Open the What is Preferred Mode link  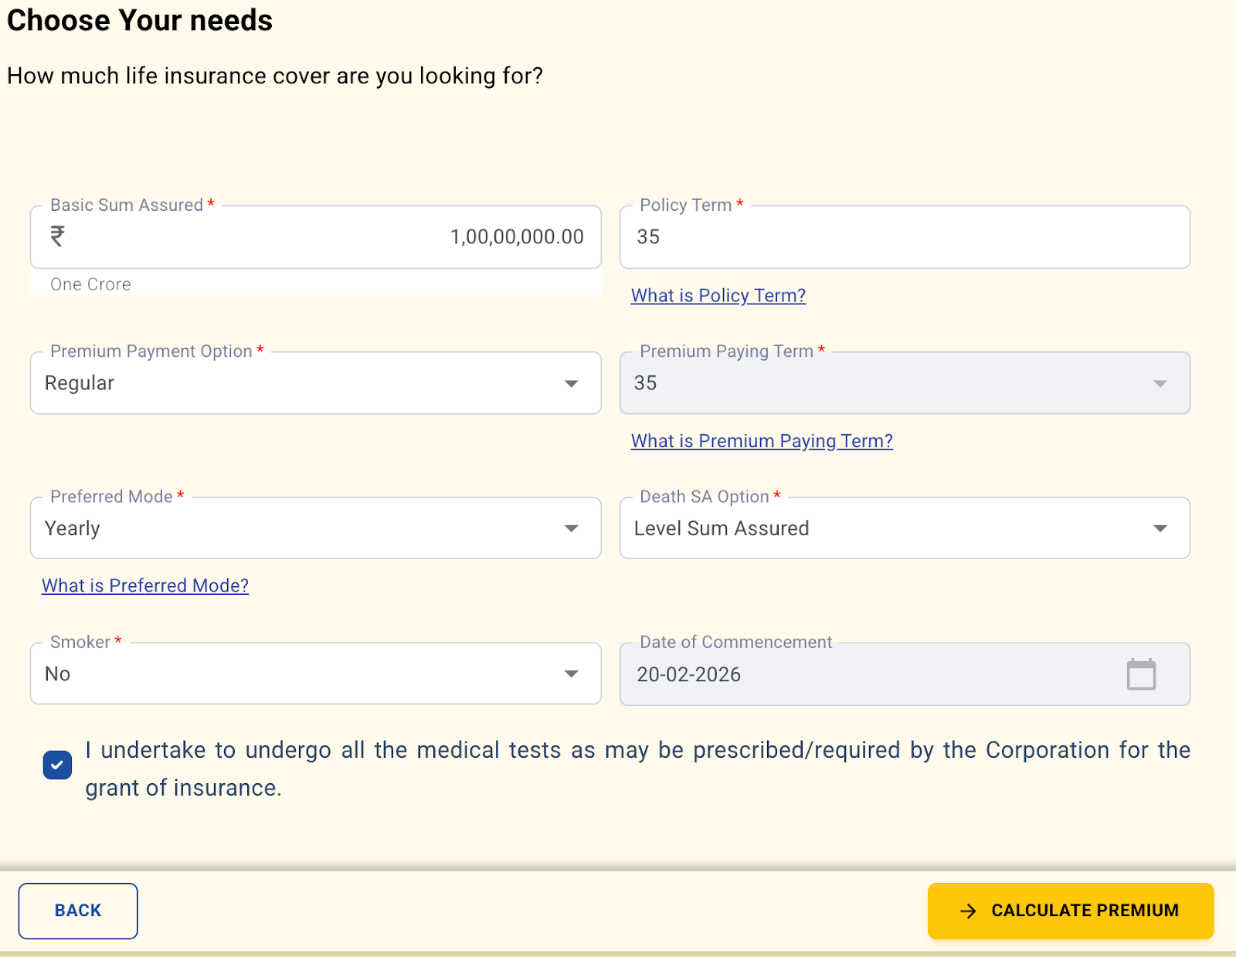(144, 585)
